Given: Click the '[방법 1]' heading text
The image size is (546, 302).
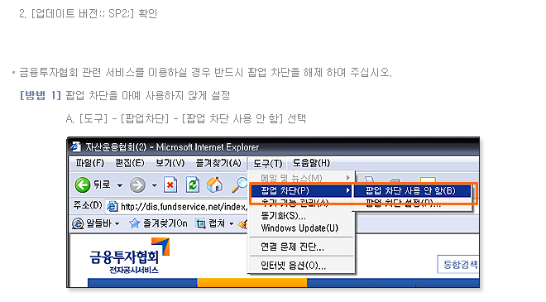Looking at the screenshot, I should click(x=41, y=95).
